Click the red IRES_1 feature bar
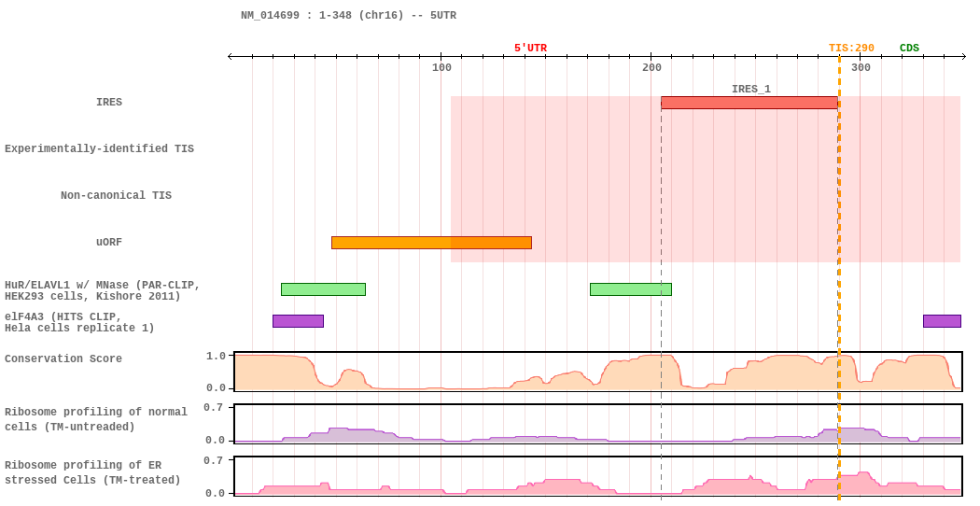The width and height of the screenshot is (980, 506). 749,103
